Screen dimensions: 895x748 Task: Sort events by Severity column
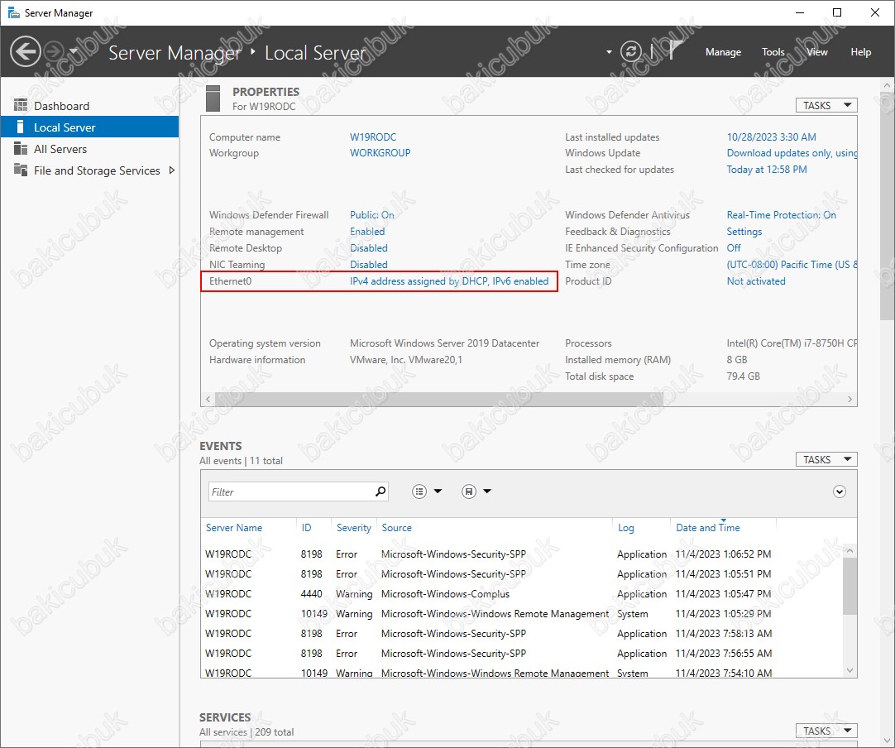354,528
